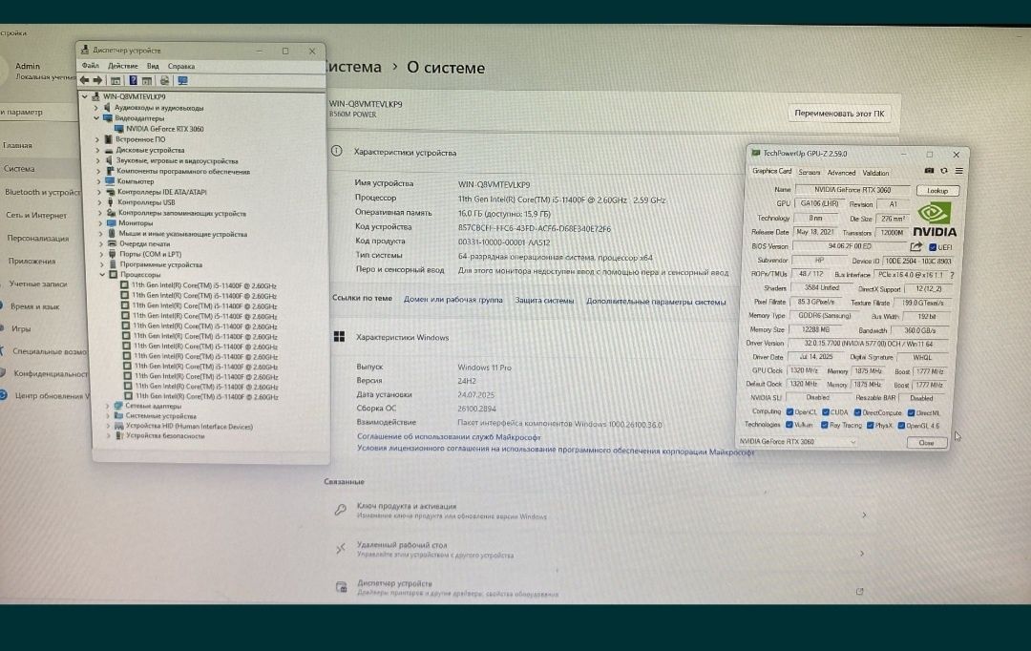Click the GPU-Z refresh icon

(944, 170)
